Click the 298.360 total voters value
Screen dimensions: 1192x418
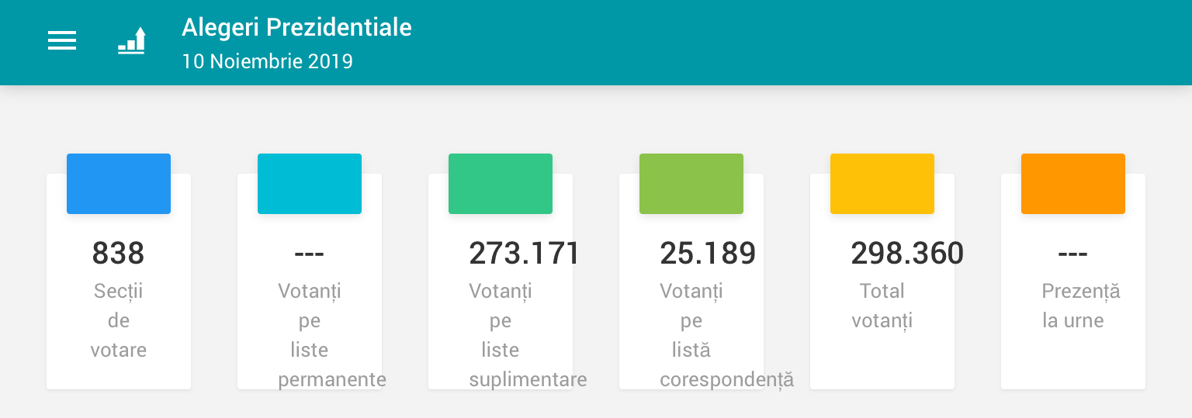tap(907, 254)
